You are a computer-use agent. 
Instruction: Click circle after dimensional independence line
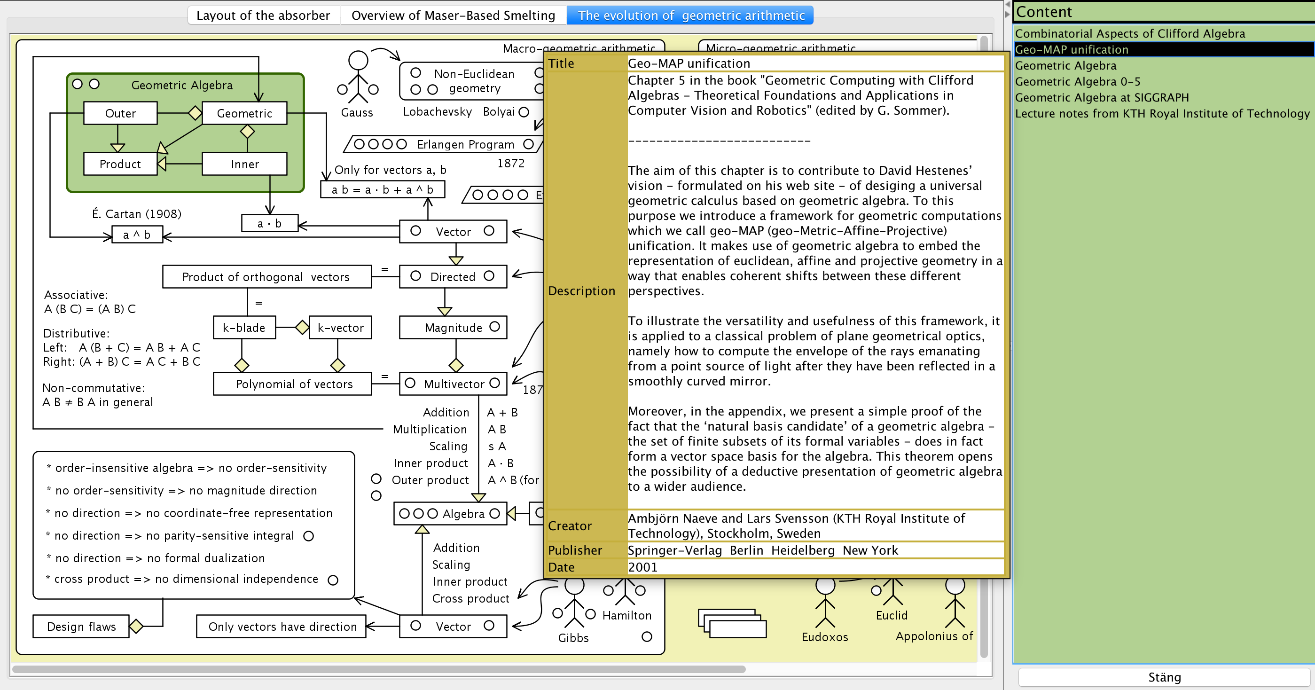(x=333, y=580)
